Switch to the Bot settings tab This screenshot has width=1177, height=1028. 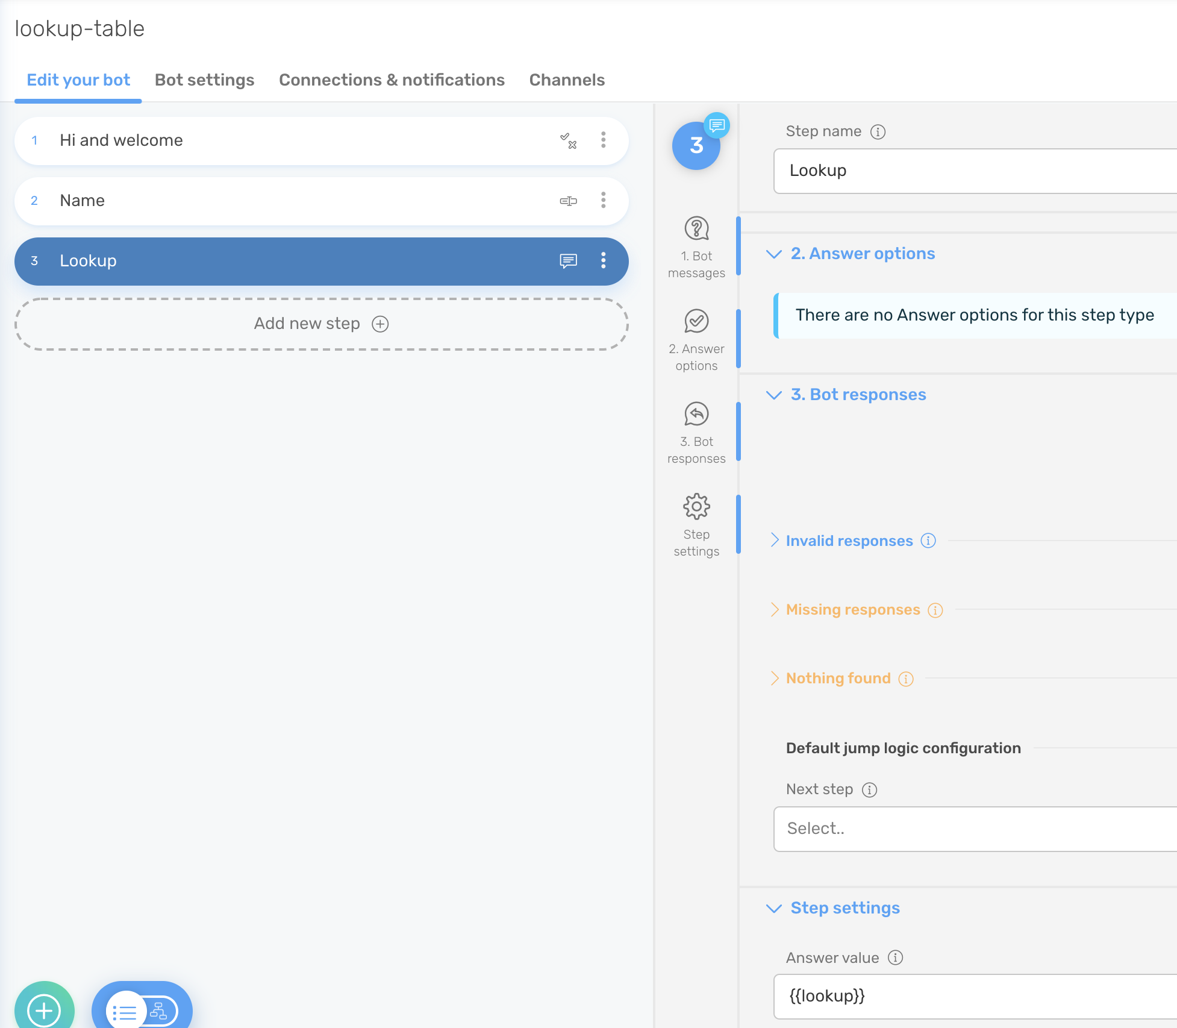[x=204, y=80]
